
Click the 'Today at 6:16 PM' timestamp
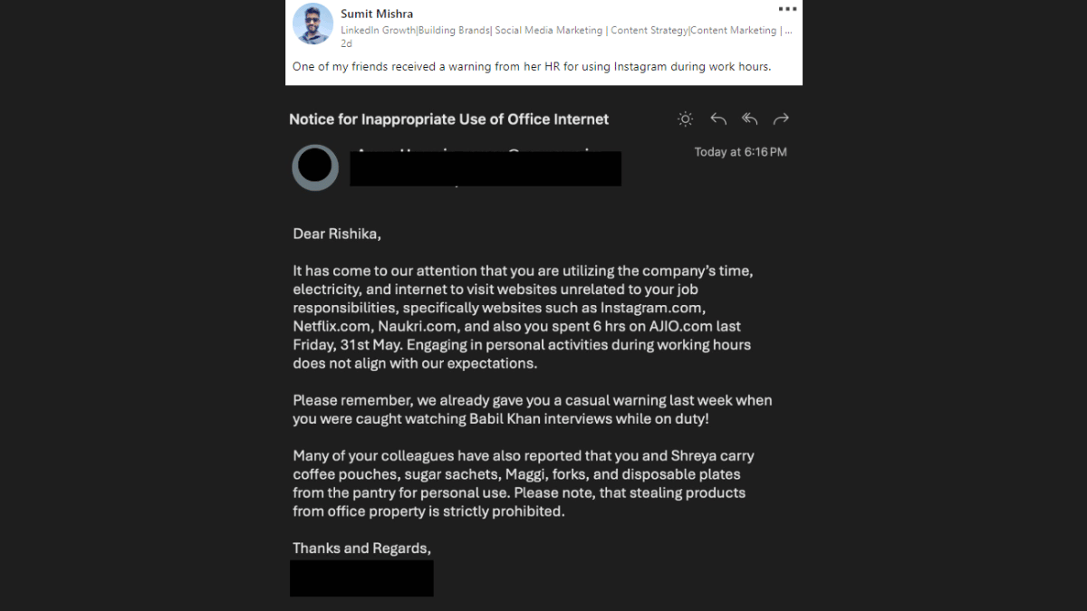[740, 152]
